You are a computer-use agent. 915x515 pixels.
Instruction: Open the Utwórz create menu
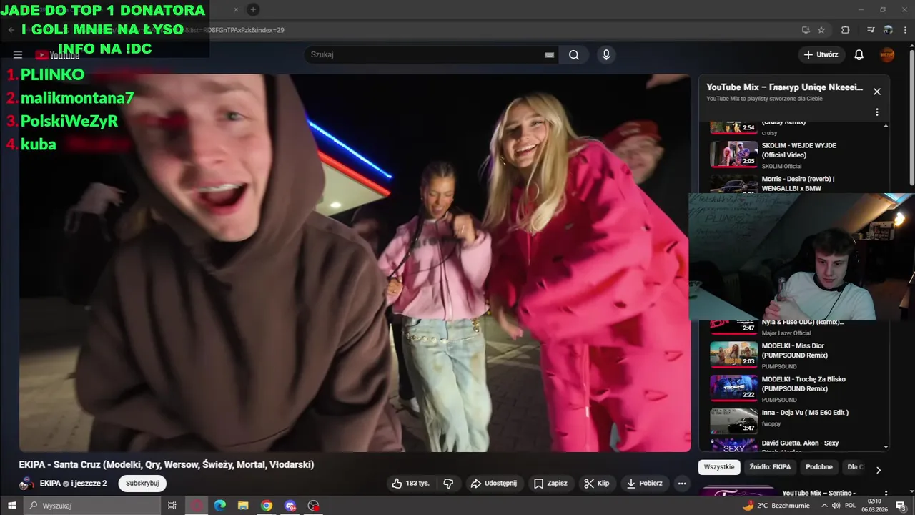pos(821,55)
